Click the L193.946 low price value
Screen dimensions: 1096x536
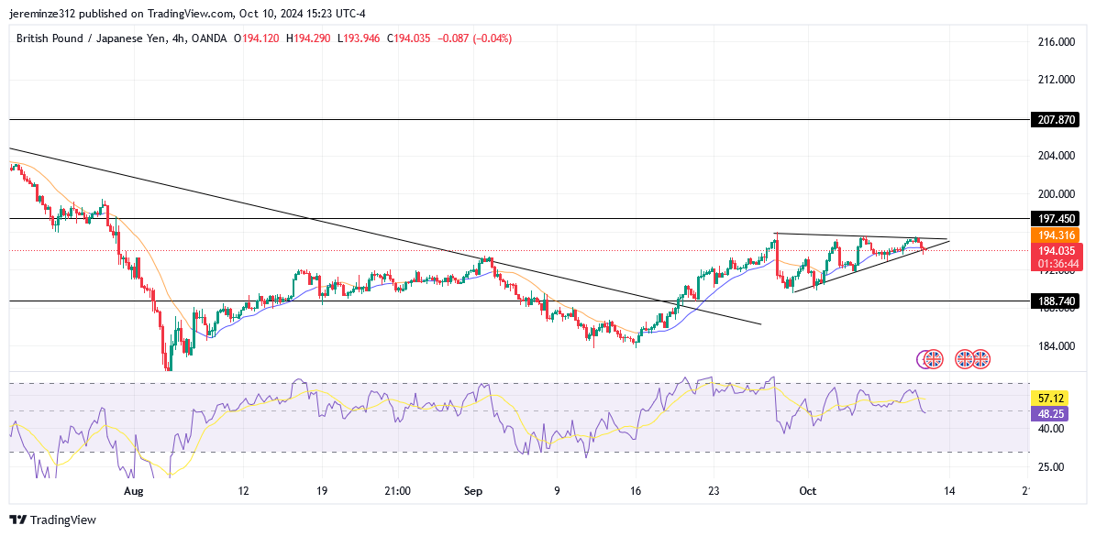click(359, 39)
